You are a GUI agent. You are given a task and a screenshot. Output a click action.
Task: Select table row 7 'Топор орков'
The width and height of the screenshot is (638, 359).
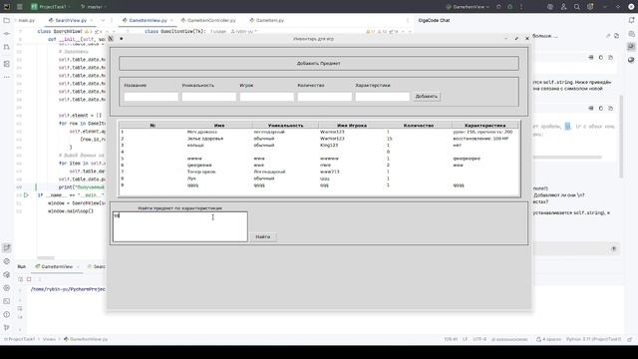pyautogui.click(x=319, y=172)
